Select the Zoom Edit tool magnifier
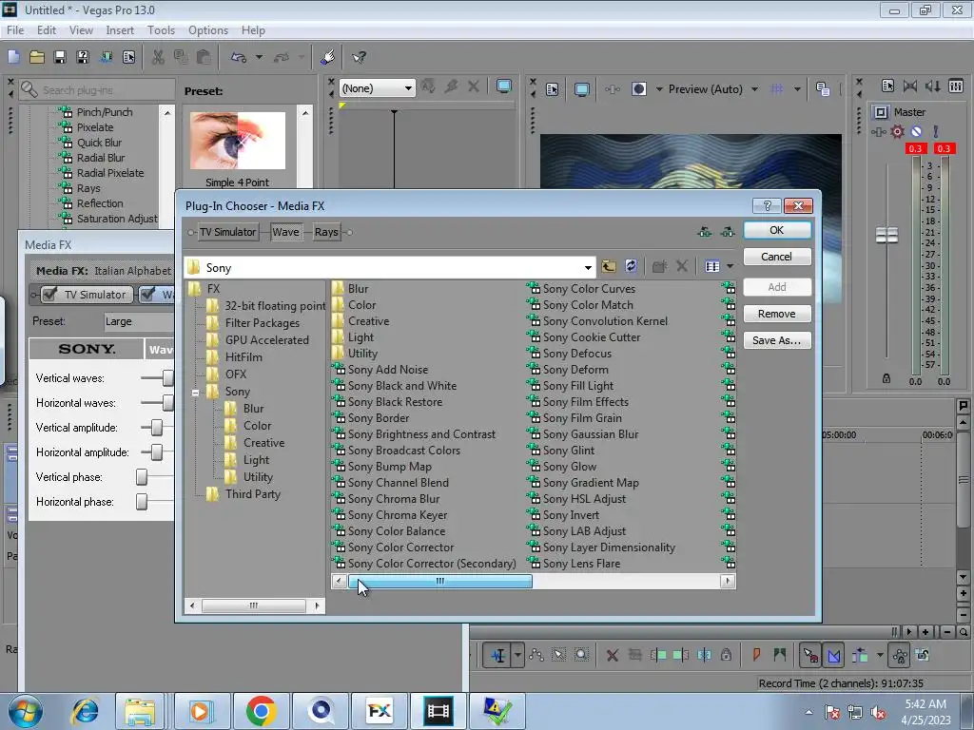 tap(581, 655)
